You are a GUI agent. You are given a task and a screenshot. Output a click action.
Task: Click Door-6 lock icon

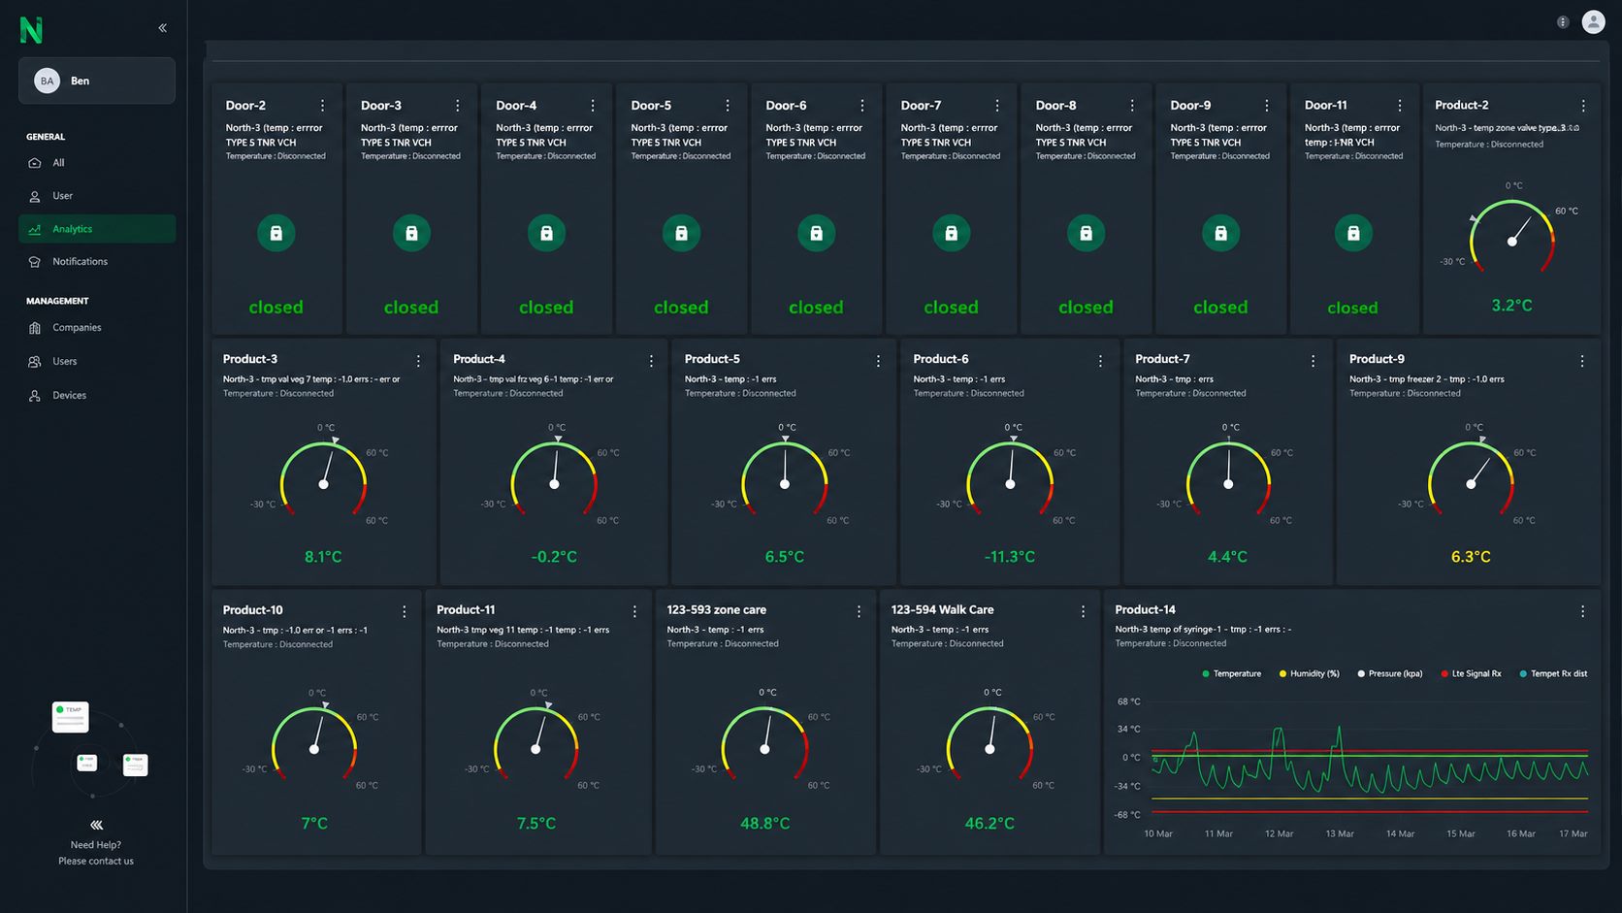click(x=816, y=233)
